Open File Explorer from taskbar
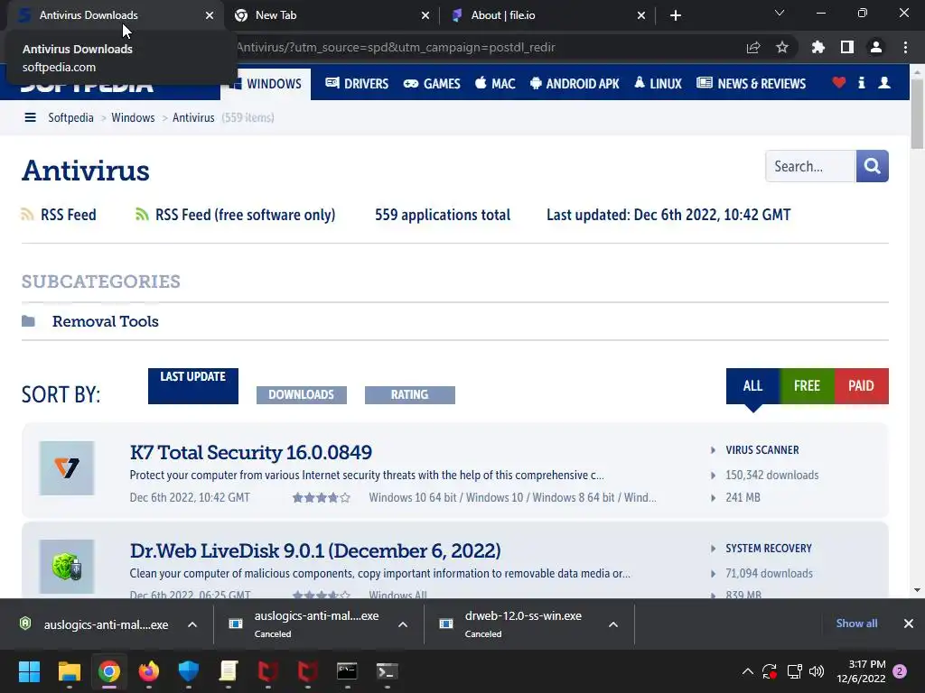This screenshot has width=925, height=693. pos(69,671)
